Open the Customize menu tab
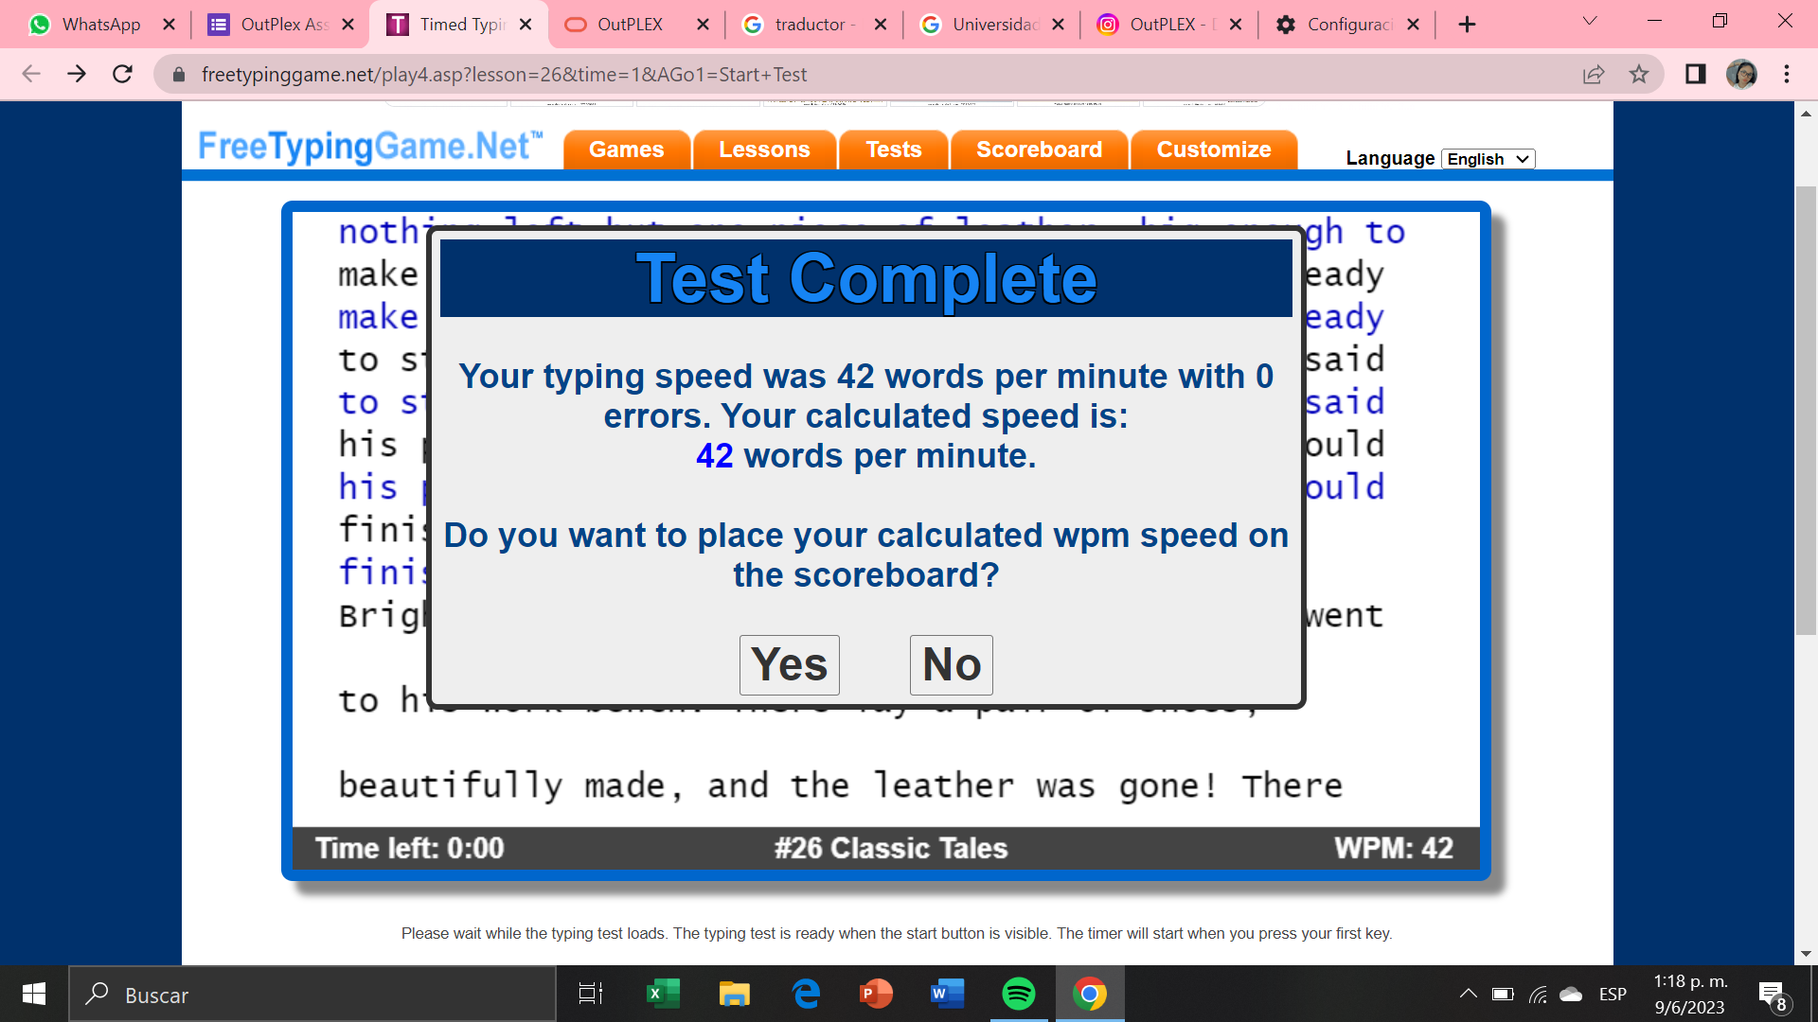 pos(1214,150)
